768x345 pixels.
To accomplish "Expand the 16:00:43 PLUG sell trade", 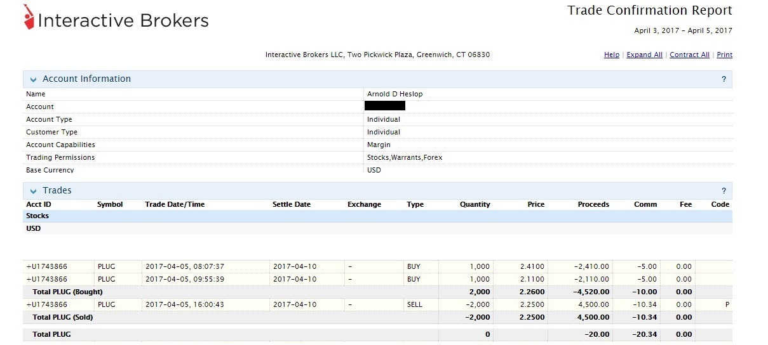I will click(27, 304).
